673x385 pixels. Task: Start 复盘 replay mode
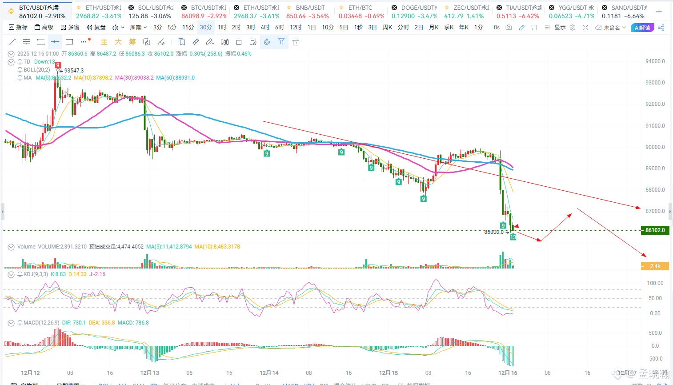(x=96, y=28)
